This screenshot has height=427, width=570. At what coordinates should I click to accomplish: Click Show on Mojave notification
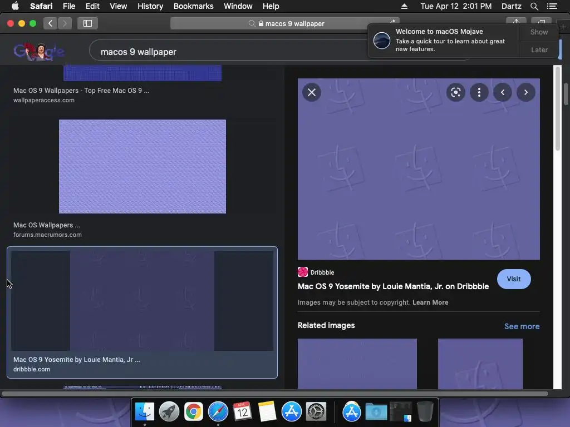539,32
